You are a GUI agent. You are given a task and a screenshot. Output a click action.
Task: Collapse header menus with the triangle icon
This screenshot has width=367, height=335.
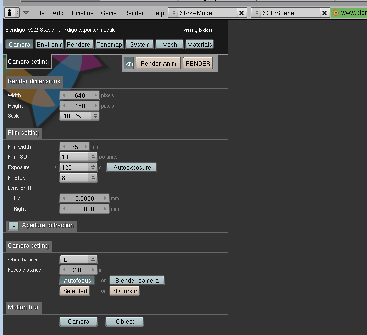pos(26,13)
